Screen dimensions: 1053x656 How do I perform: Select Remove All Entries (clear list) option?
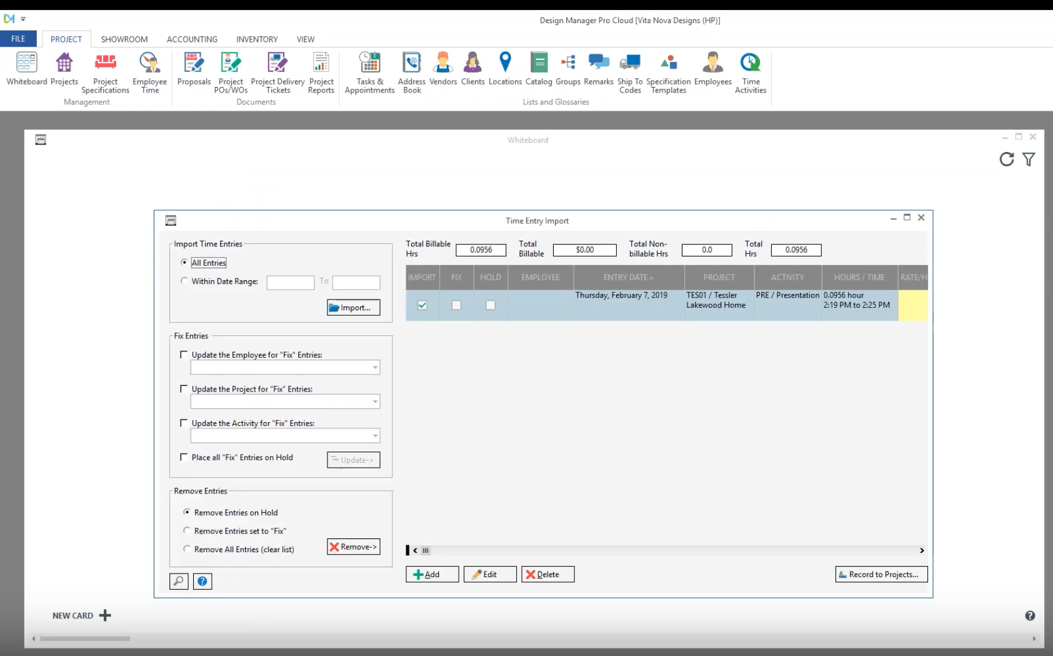(186, 549)
